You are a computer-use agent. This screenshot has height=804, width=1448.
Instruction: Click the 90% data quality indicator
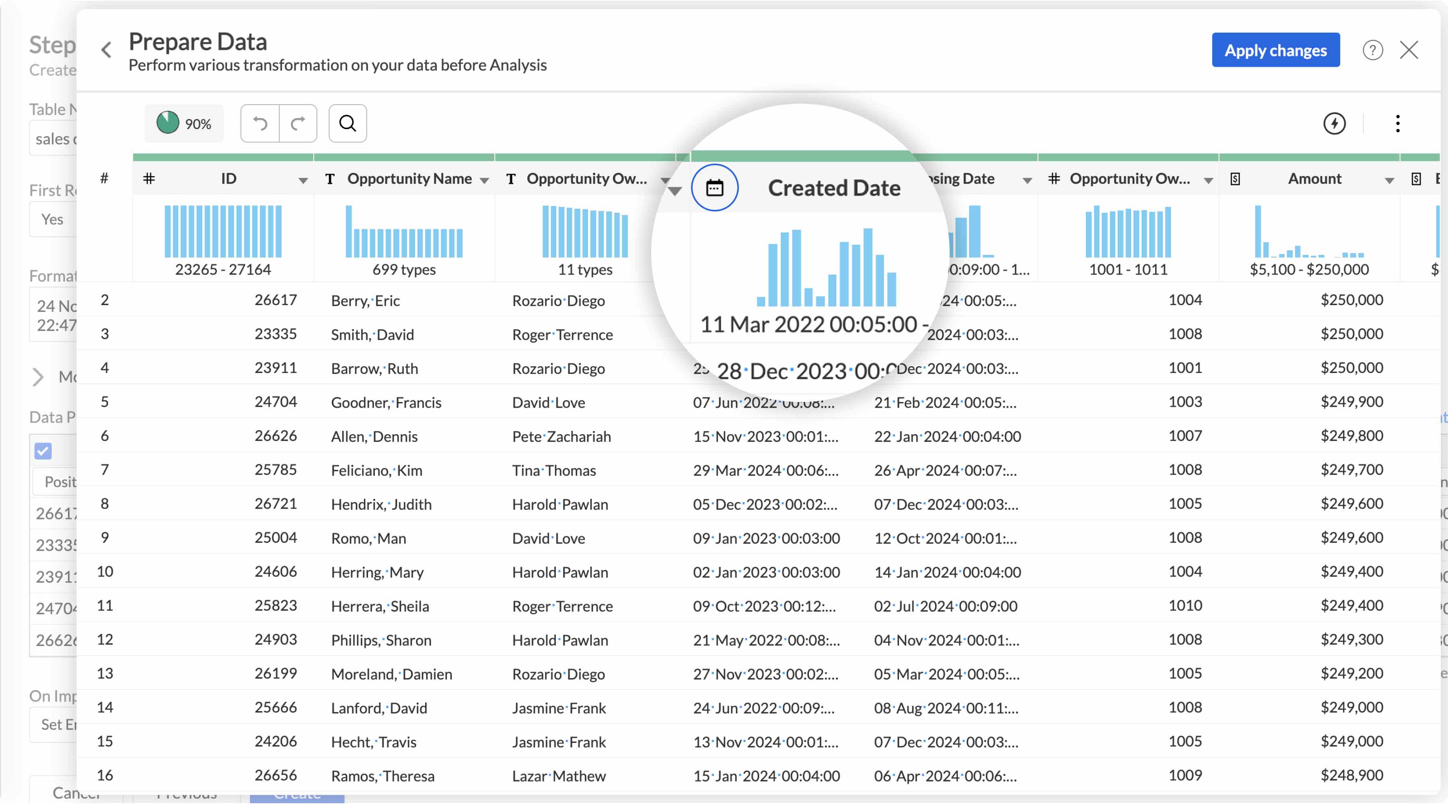coord(184,123)
